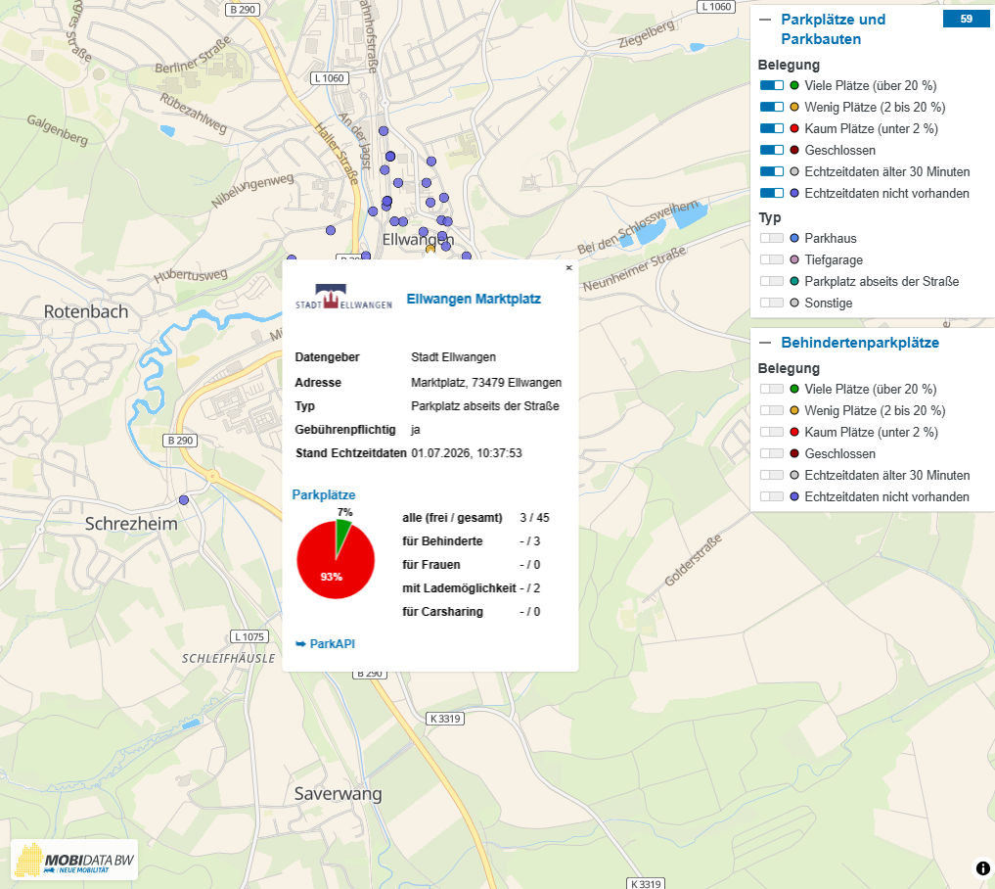Click the K 3319 road sign below the popup
Screen dimensions: 995x889
tap(445, 719)
